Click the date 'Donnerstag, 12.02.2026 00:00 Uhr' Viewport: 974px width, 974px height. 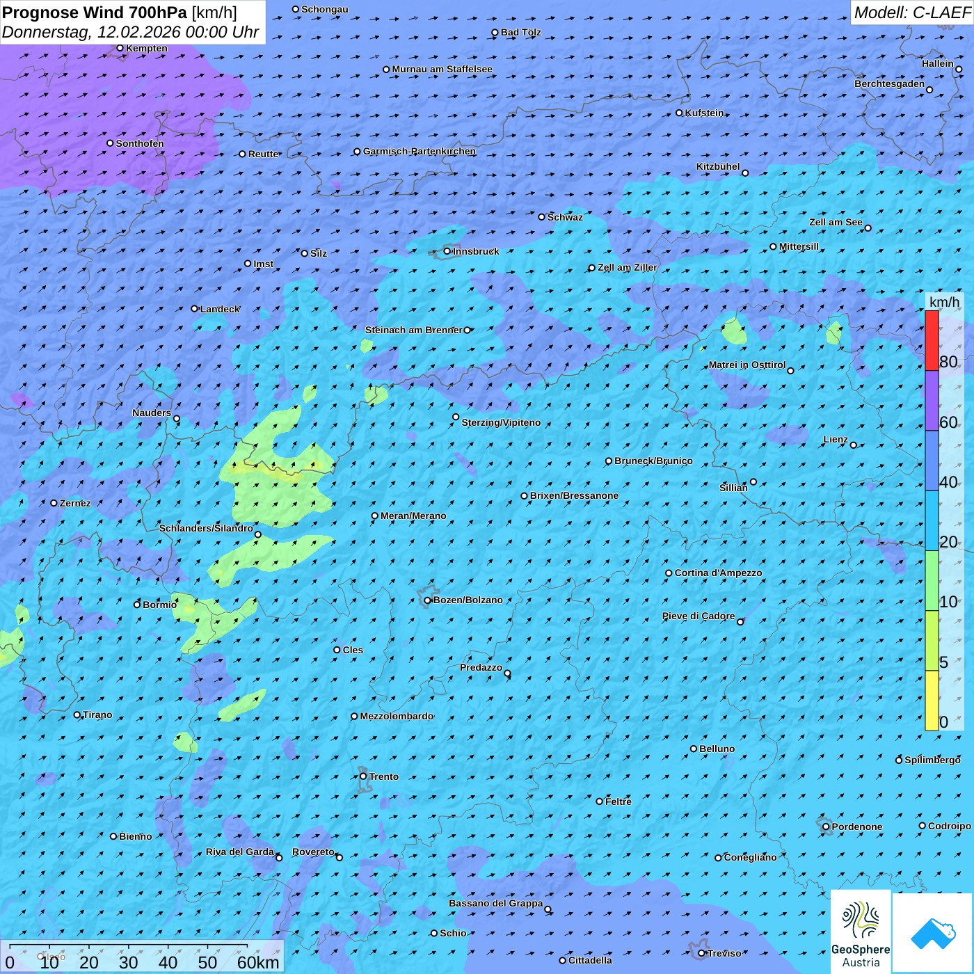pos(131,32)
